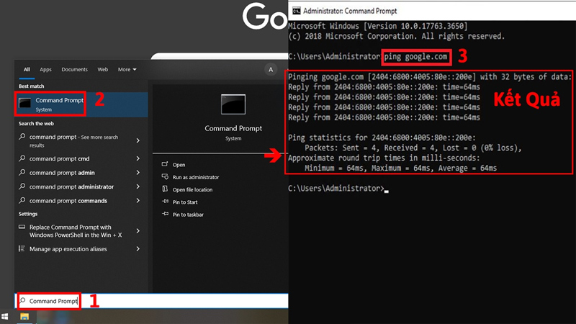Screen dimensions: 576x324
Task: Click Pin to Start
Action: [185, 202]
